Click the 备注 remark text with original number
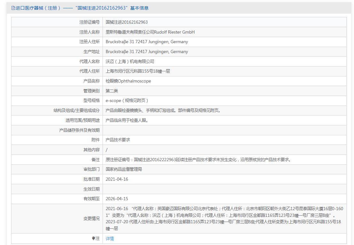This screenshot has width=354, height=245. (x=198, y=160)
